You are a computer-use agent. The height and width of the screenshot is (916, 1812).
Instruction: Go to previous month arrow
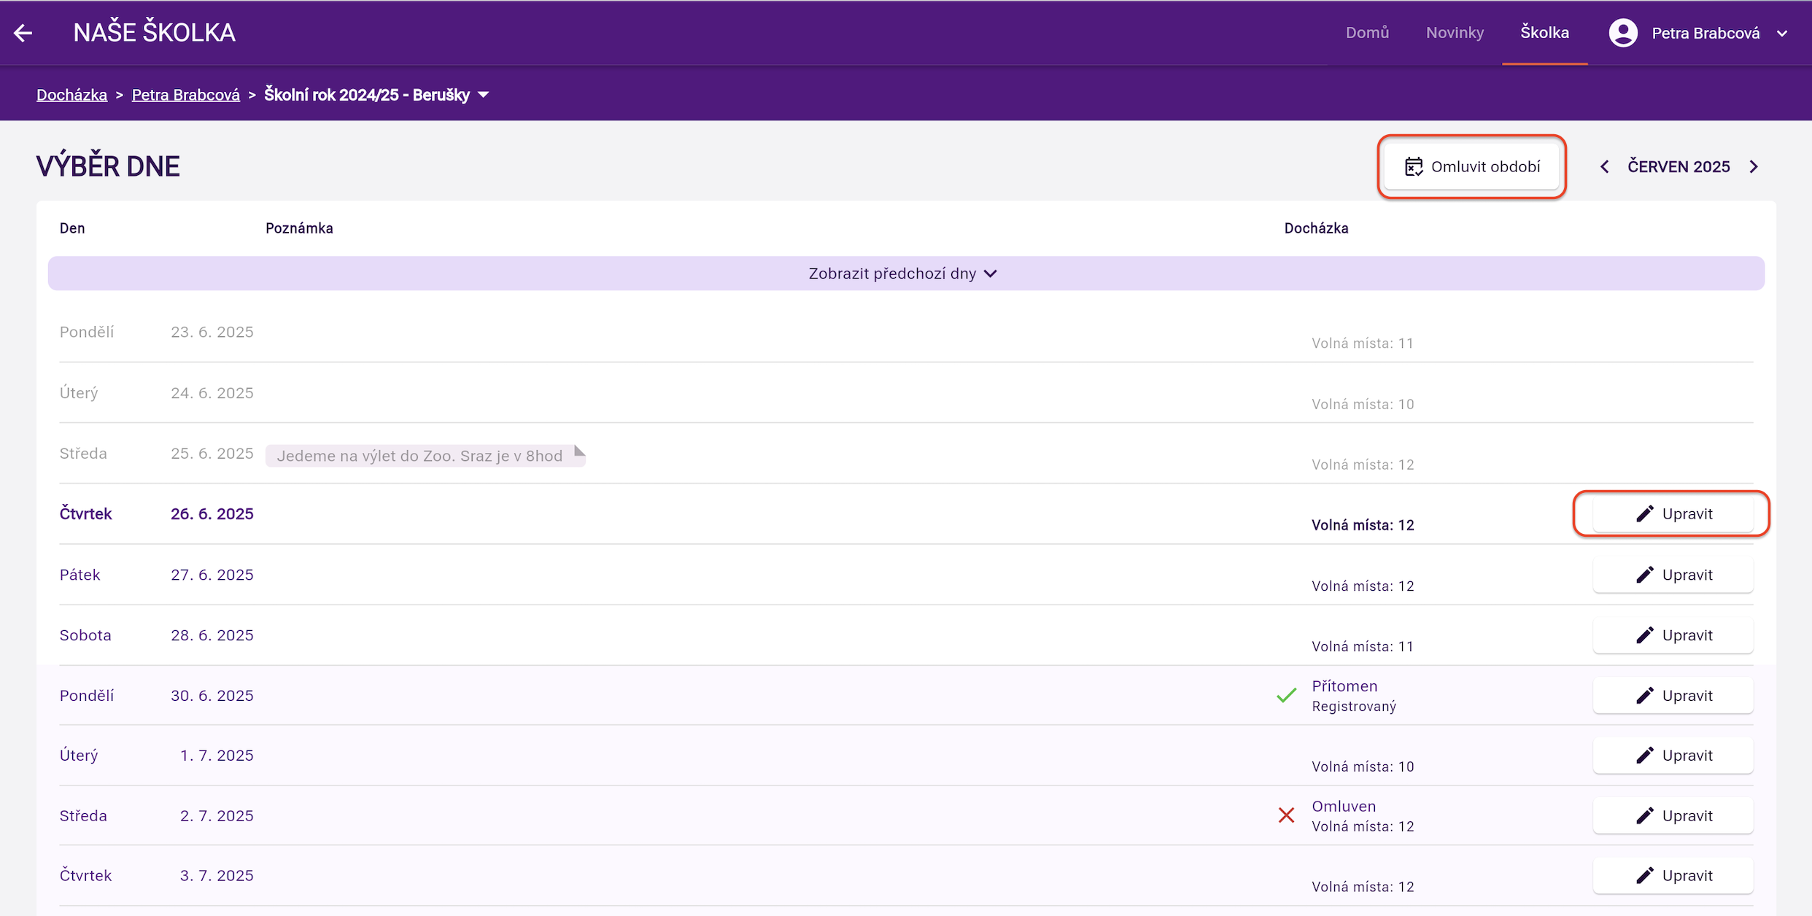coord(1605,167)
